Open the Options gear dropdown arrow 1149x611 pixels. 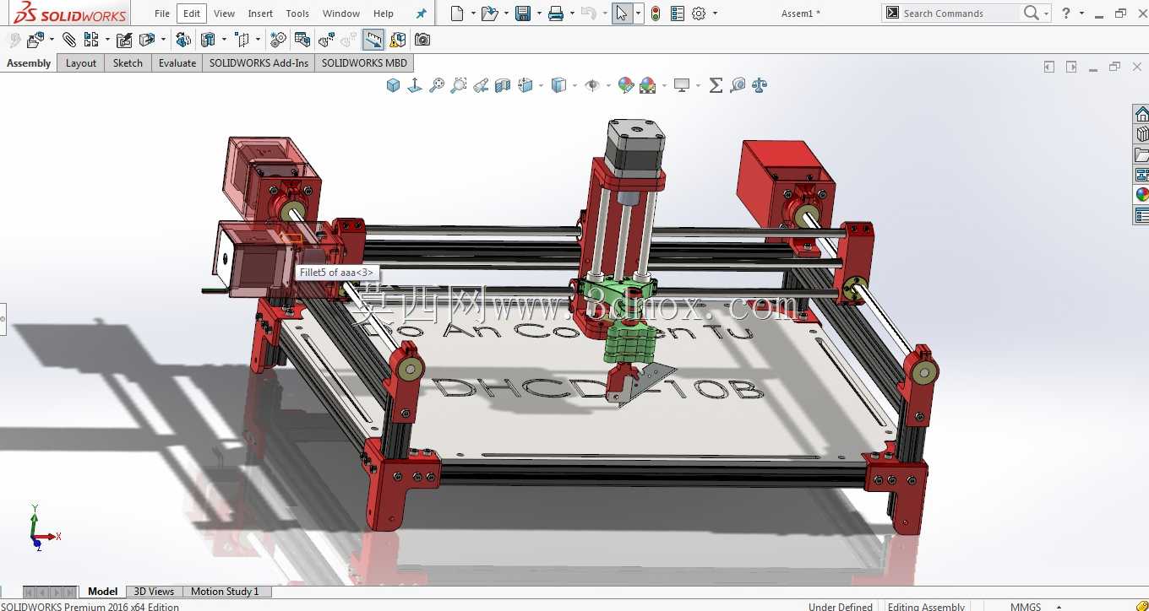point(715,14)
